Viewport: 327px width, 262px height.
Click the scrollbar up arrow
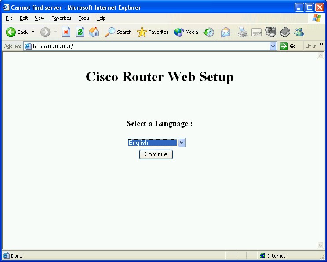[320, 56]
